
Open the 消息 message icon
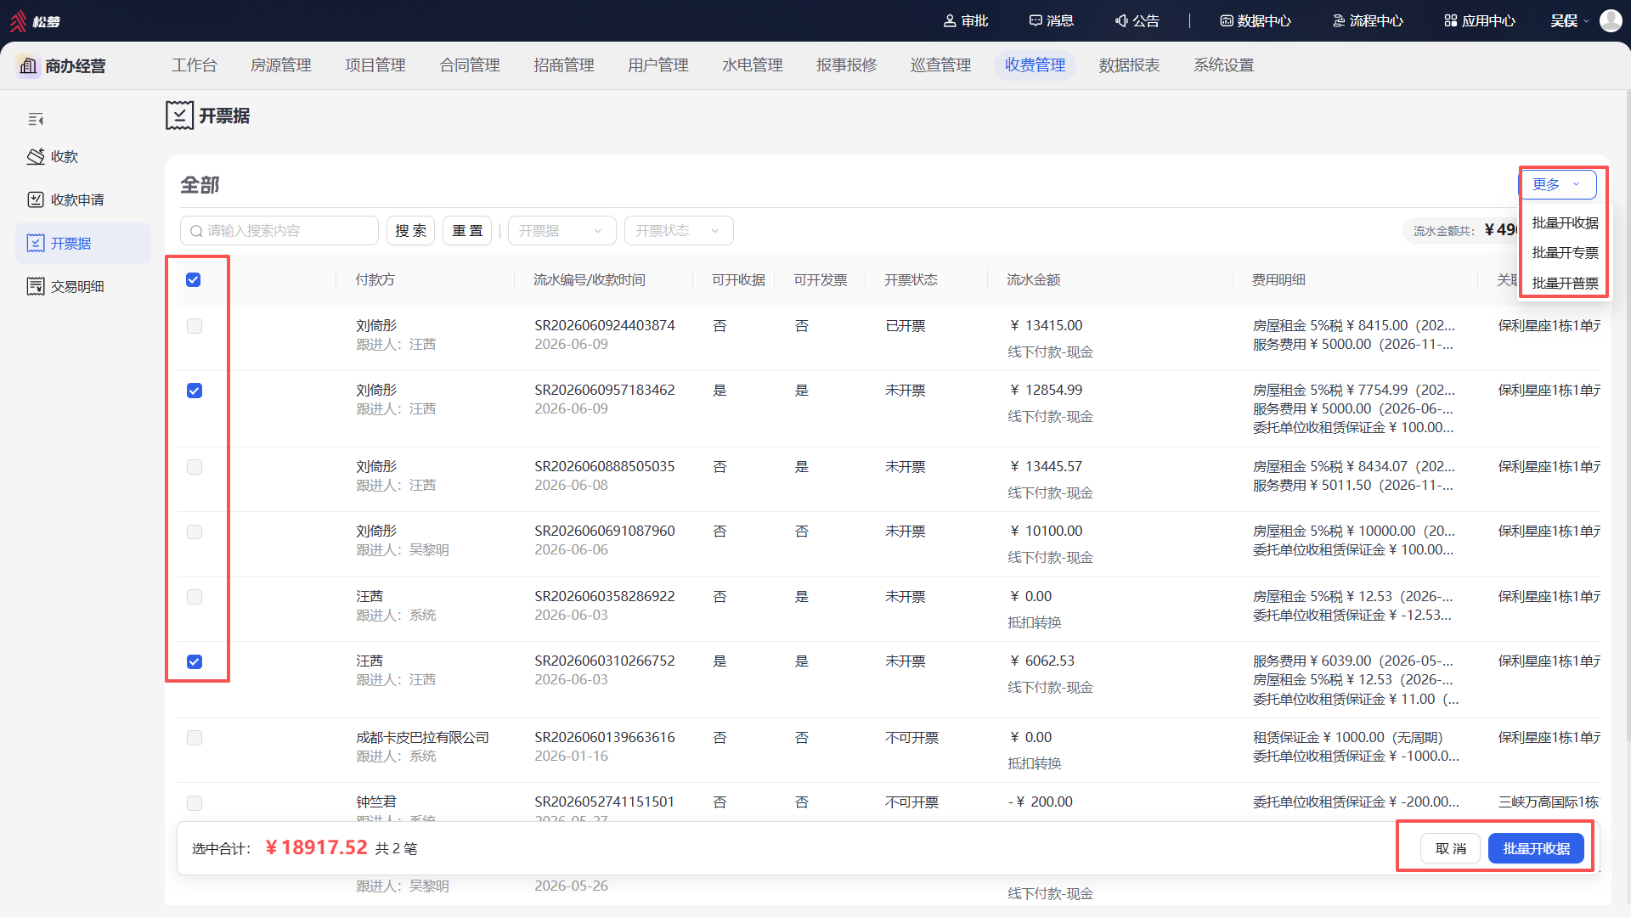(x=1036, y=20)
